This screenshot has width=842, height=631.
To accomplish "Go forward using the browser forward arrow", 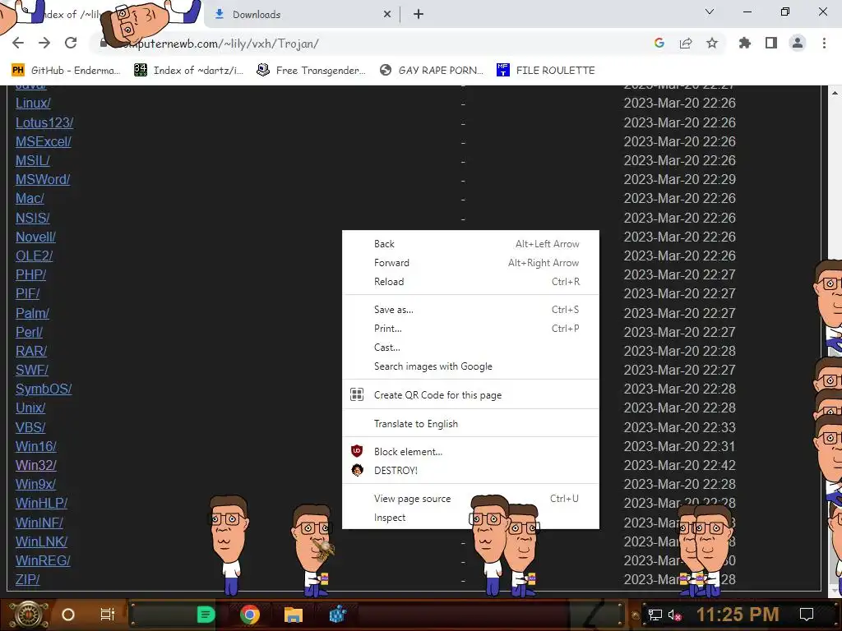I will click(x=44, y=43).
